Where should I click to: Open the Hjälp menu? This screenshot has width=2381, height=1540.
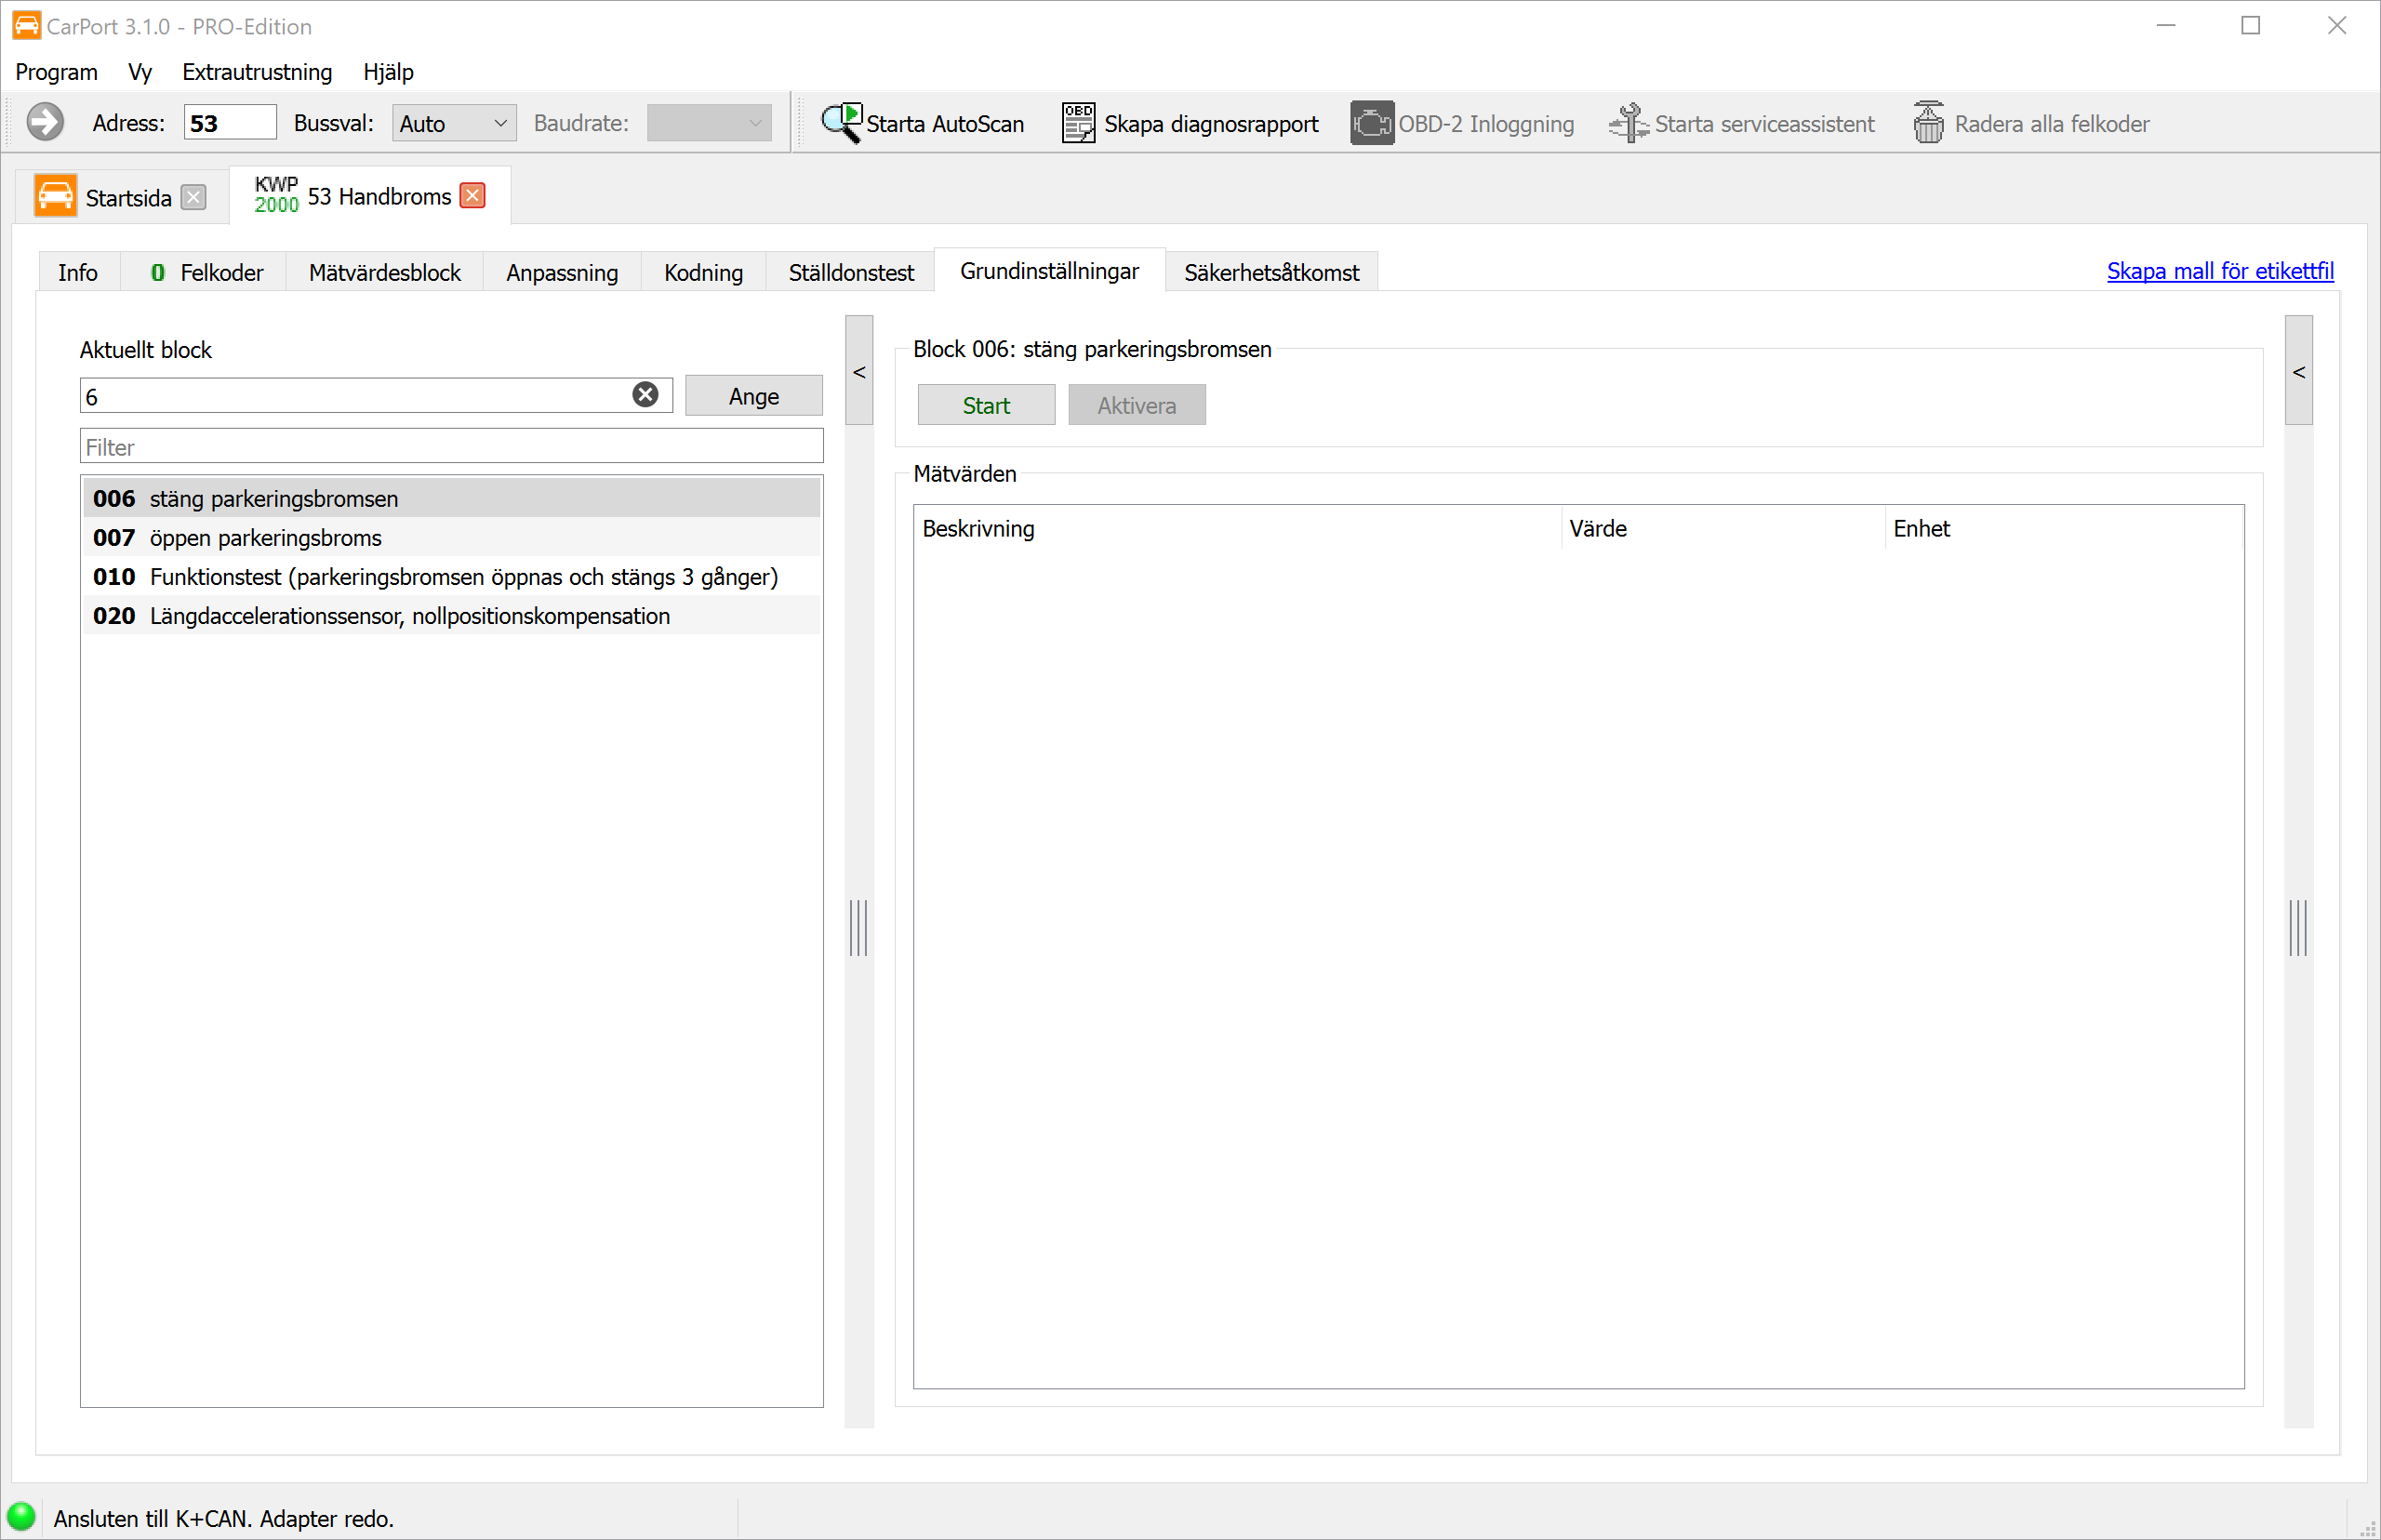[388, 72]
